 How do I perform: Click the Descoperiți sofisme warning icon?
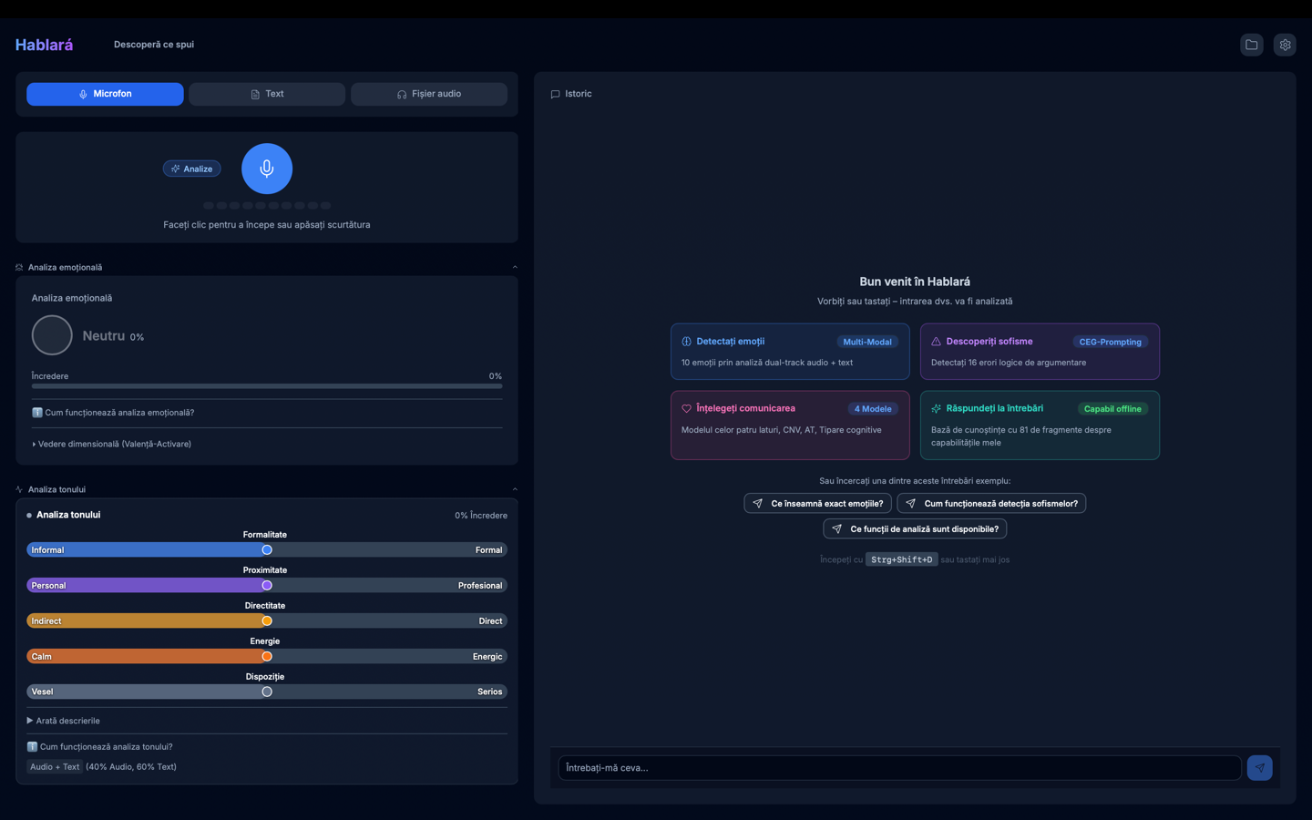(x=936, y=342)
